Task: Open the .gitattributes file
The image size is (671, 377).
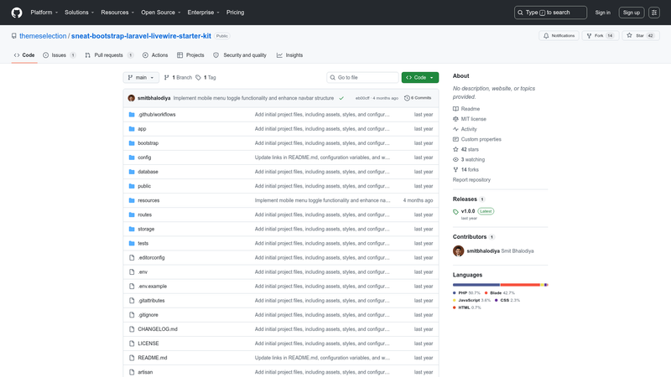Action: 151,301
